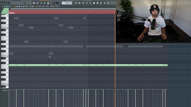Open piano roll options menu arrow
191x107 pixels.
coord(2,7)
